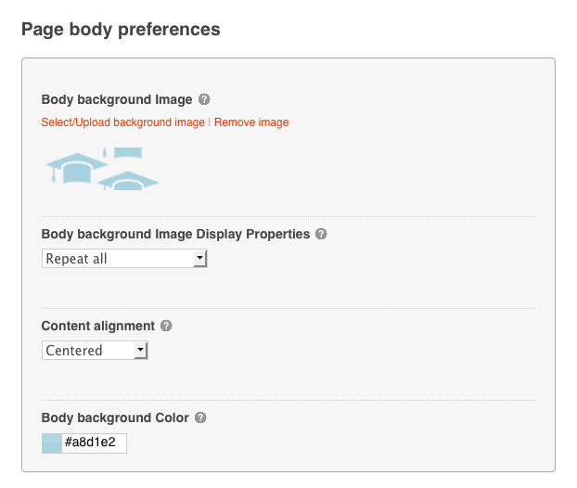Viewport: 577px width, 488px height.
Task: Click arrow button of Content alignment dropdown
Action: (141, 351)
